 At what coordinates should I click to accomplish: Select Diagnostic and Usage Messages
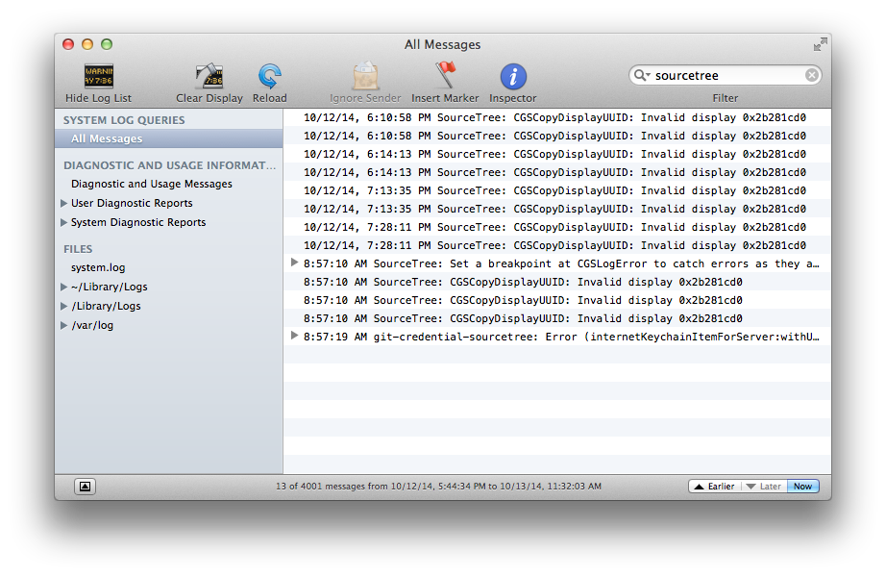point(152,184)
